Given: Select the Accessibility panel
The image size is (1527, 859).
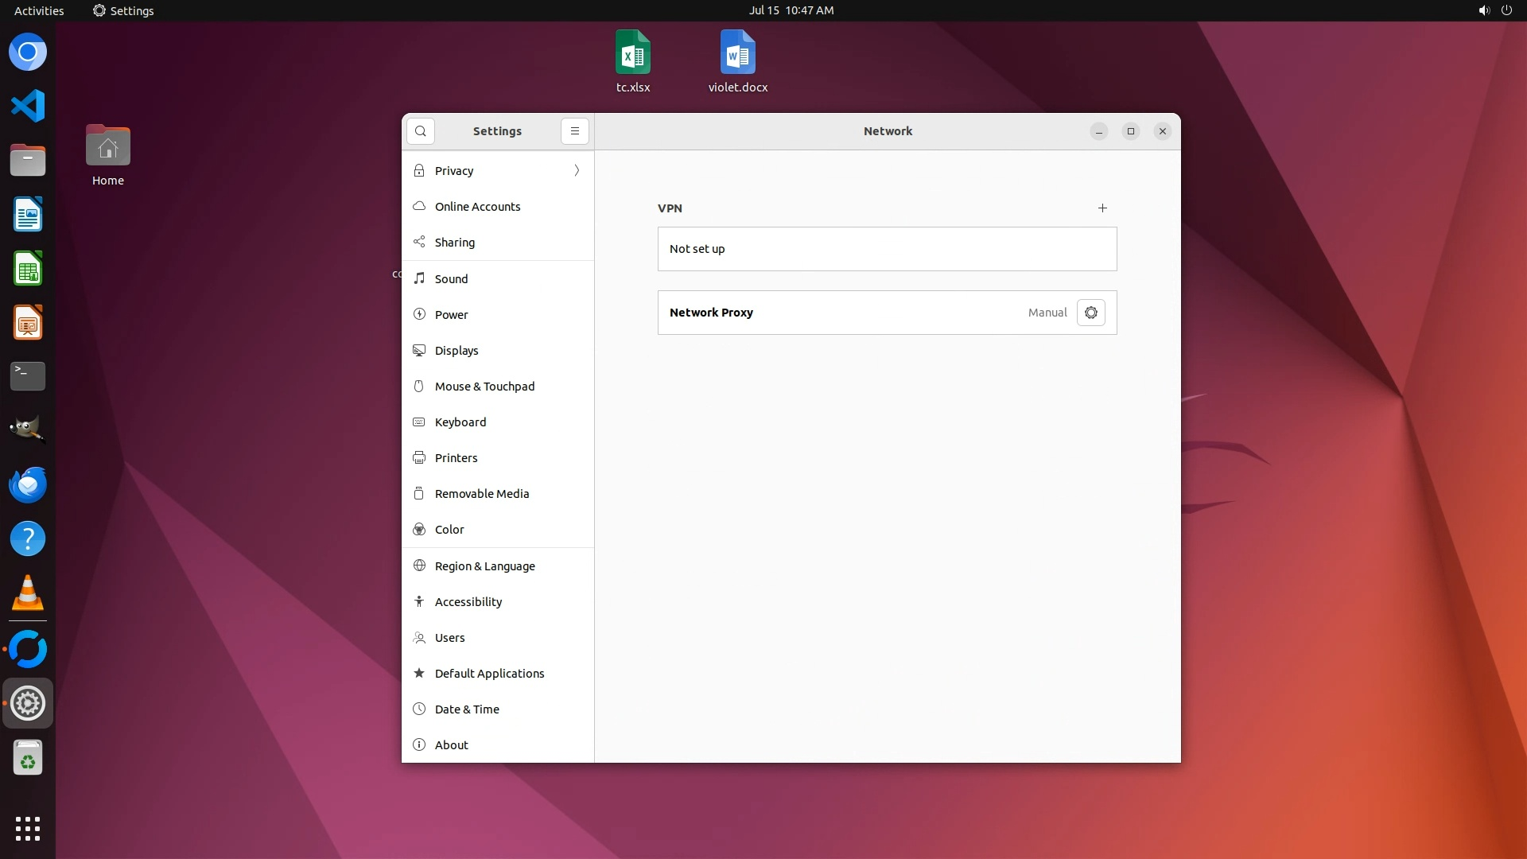Looking at the screenshot, I should click(468, 602).
